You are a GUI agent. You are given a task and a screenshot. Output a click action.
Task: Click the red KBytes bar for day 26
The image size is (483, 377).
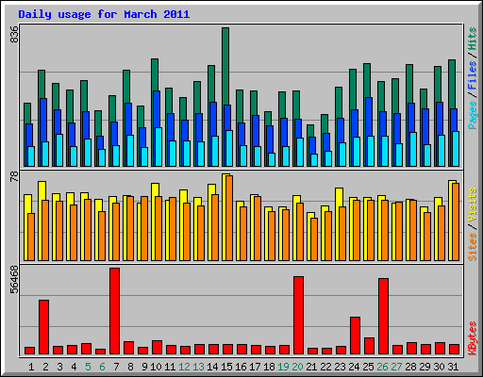coord(383,316)
